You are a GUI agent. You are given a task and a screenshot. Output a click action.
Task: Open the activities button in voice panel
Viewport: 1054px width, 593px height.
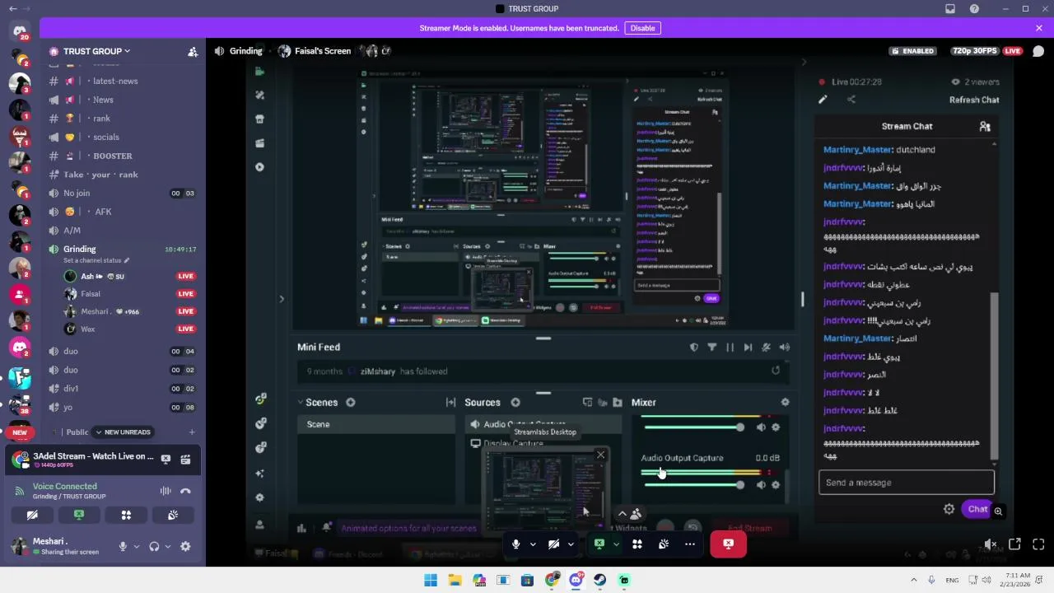click(x=126, y=515)
